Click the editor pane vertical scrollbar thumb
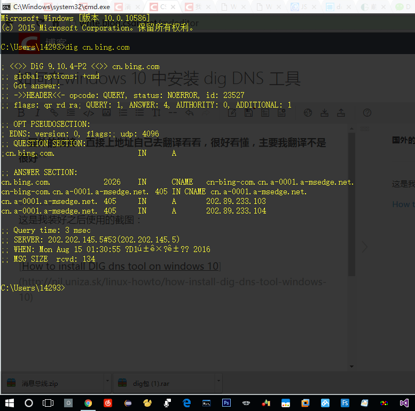This screenshot has width=415, height=411. pyautogui.click(x=351, y=204)
